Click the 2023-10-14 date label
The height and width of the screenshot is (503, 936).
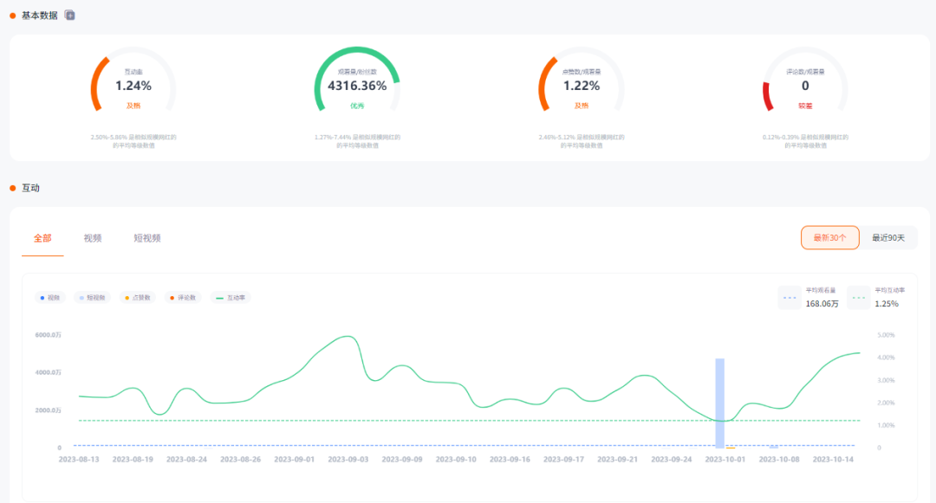(833, 460)
